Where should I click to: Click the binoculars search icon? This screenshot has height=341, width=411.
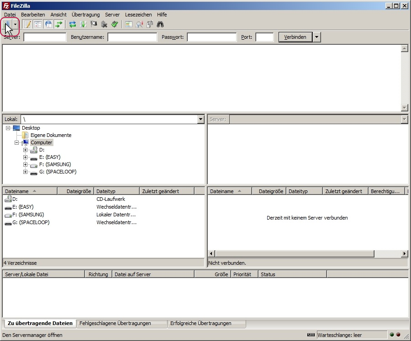tap(160, 25)
